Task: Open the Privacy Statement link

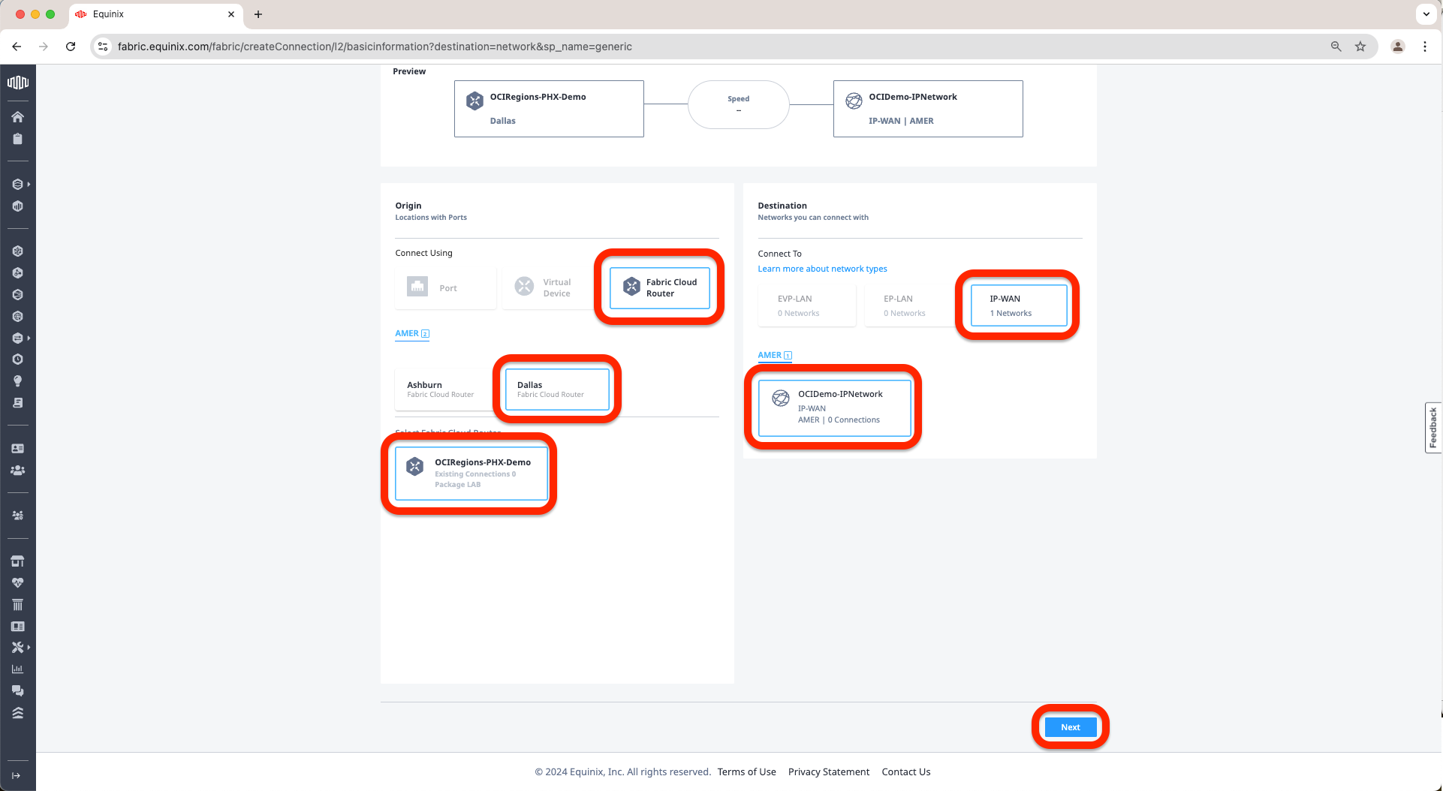Action: pyautogui.click(x=829, y=771)
